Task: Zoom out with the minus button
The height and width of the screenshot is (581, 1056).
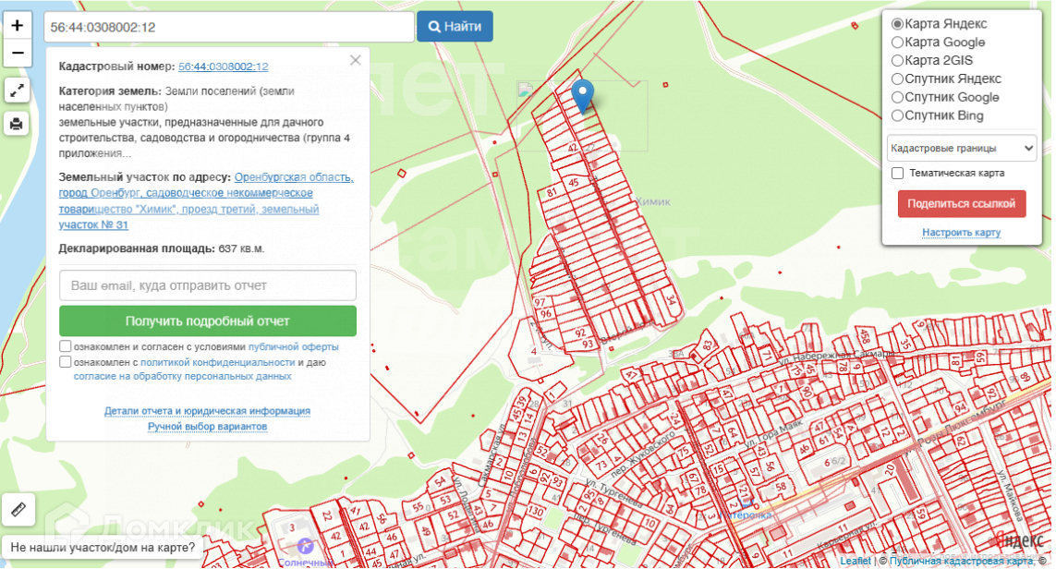Action: tap(18, 53)
